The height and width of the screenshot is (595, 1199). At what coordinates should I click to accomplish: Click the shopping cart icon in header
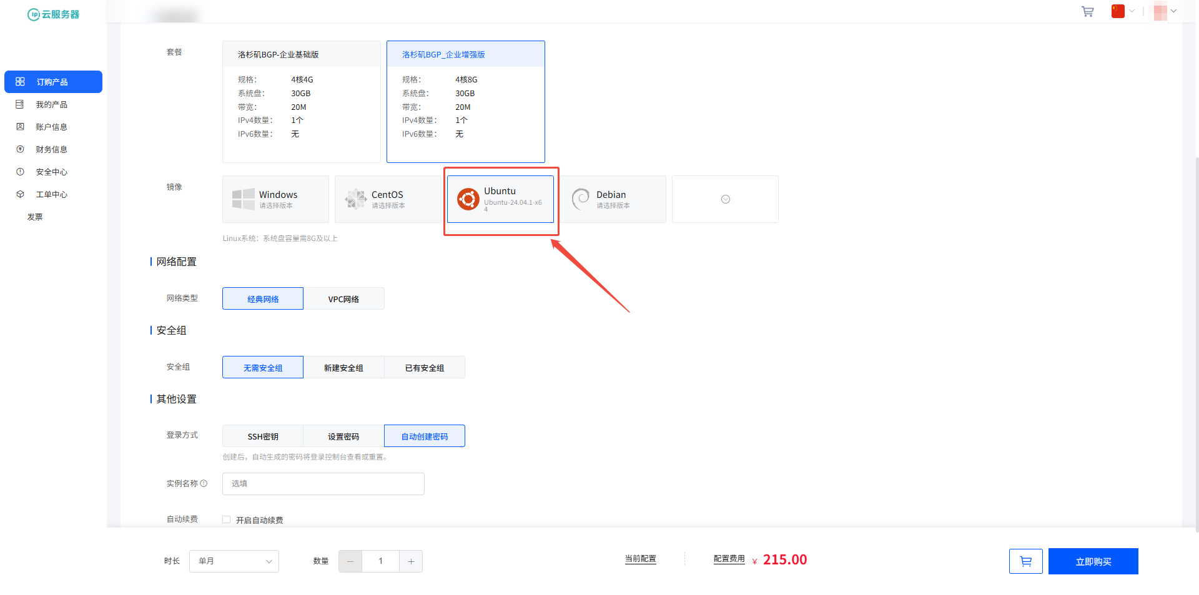(1087, 11)
